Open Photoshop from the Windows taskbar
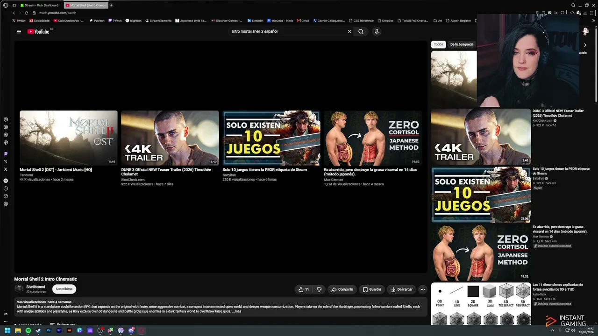The height and width of the screenshot is (336, 598). point(49,330)
